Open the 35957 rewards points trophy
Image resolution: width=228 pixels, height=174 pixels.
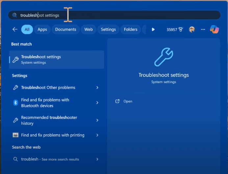point(175,30)
